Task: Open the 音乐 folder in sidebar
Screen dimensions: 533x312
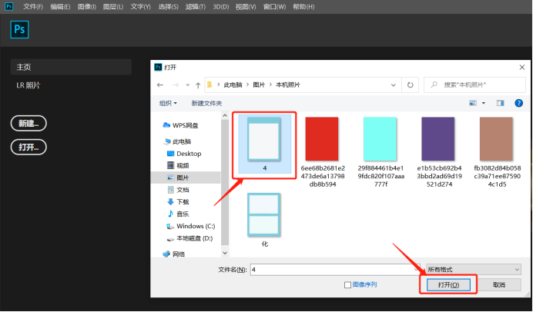Action: (x=178, y=214)
